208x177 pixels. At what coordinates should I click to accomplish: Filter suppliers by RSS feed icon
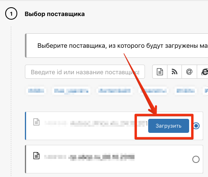(x=174, y=72)
